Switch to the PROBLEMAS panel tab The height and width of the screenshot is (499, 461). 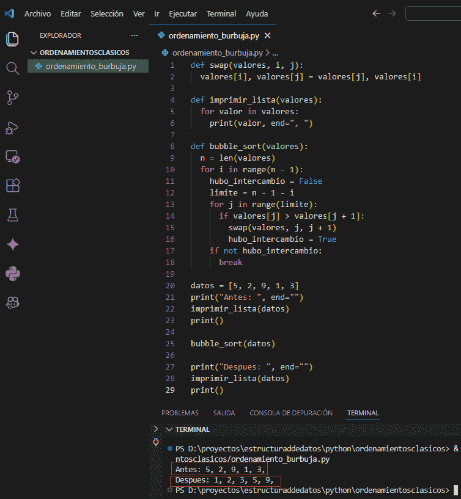pyautogui.click(x=180, y=413)
